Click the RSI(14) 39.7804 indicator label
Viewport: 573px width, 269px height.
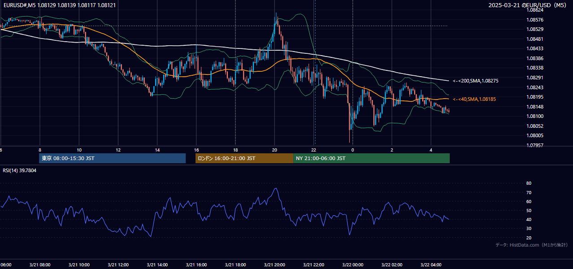click(20, 170)
